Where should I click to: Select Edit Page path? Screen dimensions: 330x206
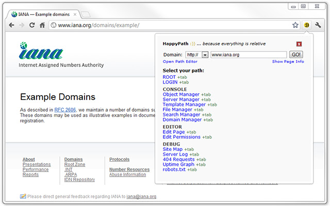tap(174, 132)
